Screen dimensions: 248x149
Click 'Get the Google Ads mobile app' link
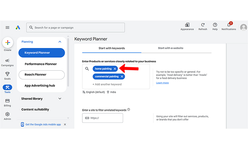(x=43, y=124)
